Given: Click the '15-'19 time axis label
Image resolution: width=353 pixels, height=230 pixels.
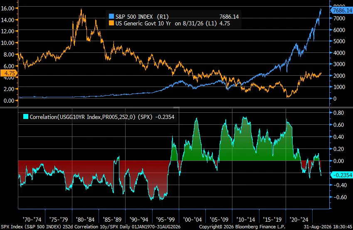Looking at the screenshot, I should 272,220.
